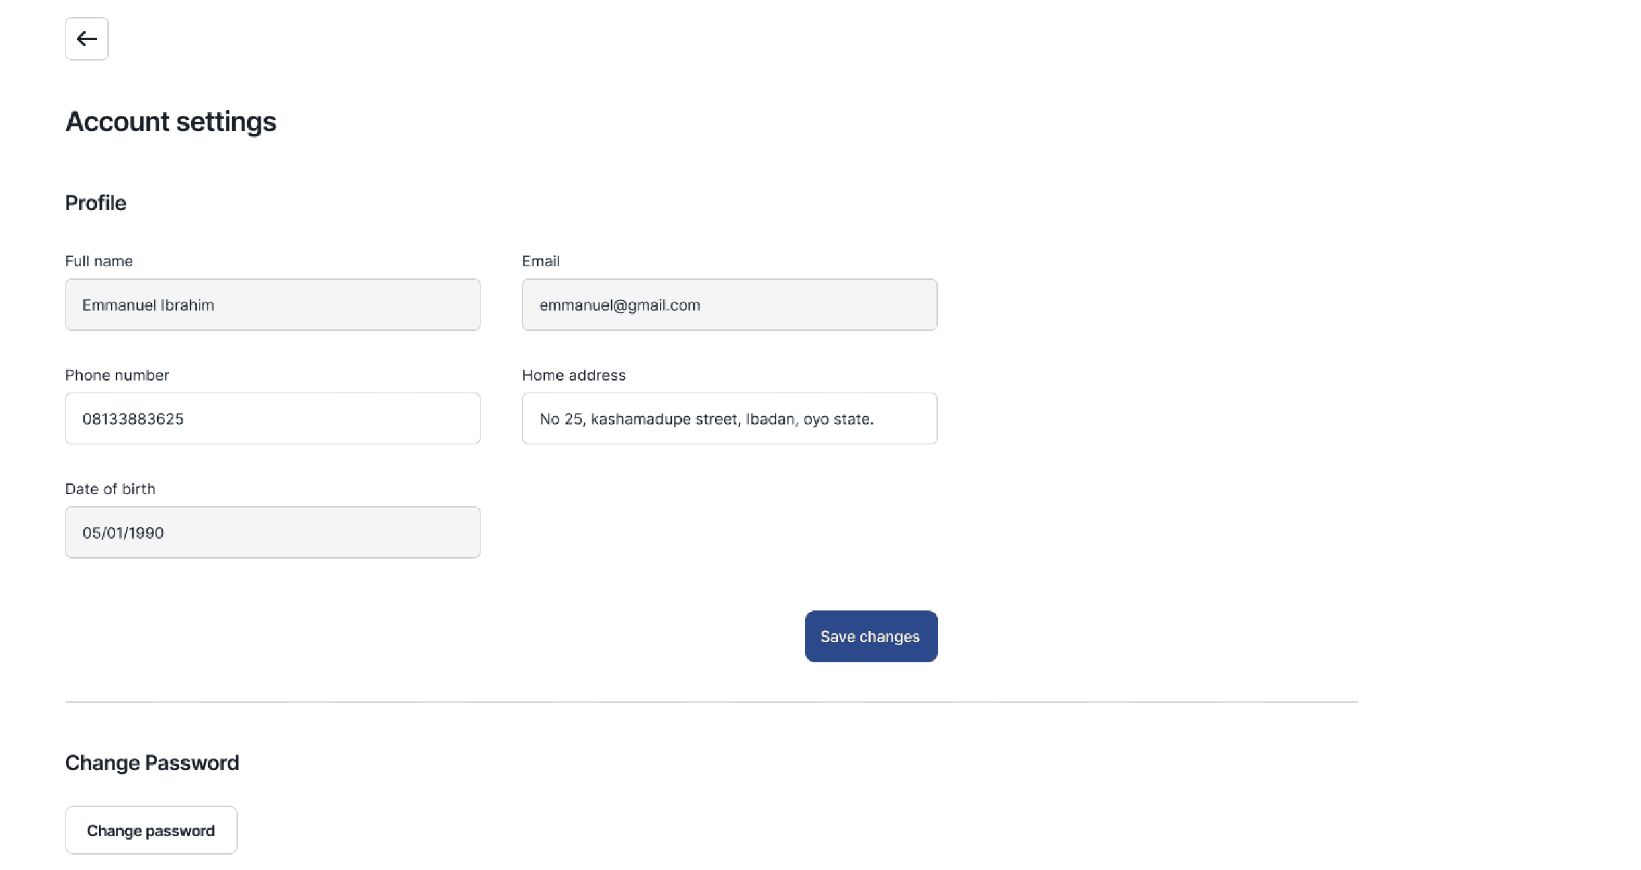Focus the Full name input field
Screen dimensions: 1641x870
click(x=273, y=305)
